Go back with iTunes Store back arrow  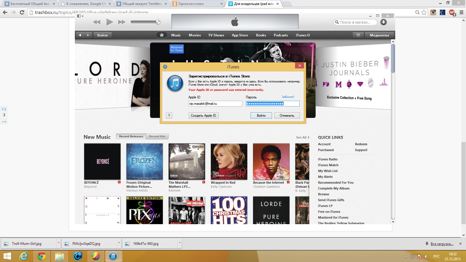pyautogui.click(x=80, y=35)
